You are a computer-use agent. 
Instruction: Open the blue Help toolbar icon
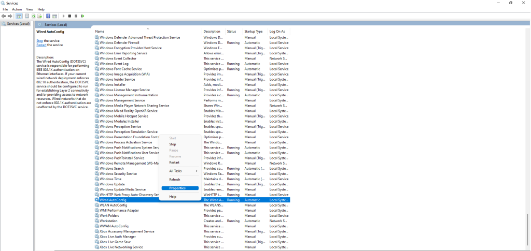pyautogui.click(x=48, y=16)
